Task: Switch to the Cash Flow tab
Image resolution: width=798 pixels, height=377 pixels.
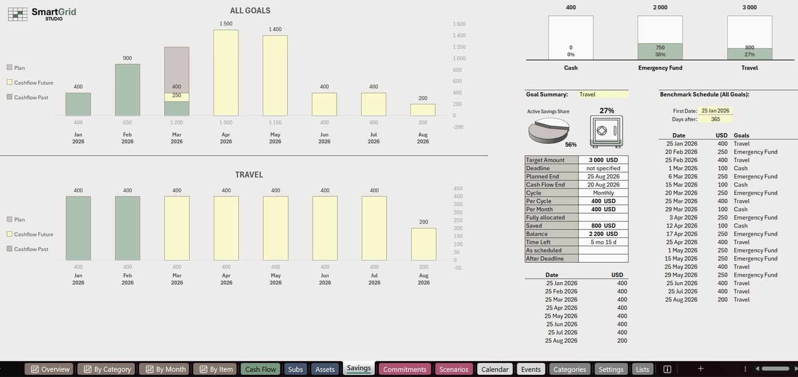Action: point(260,368)
